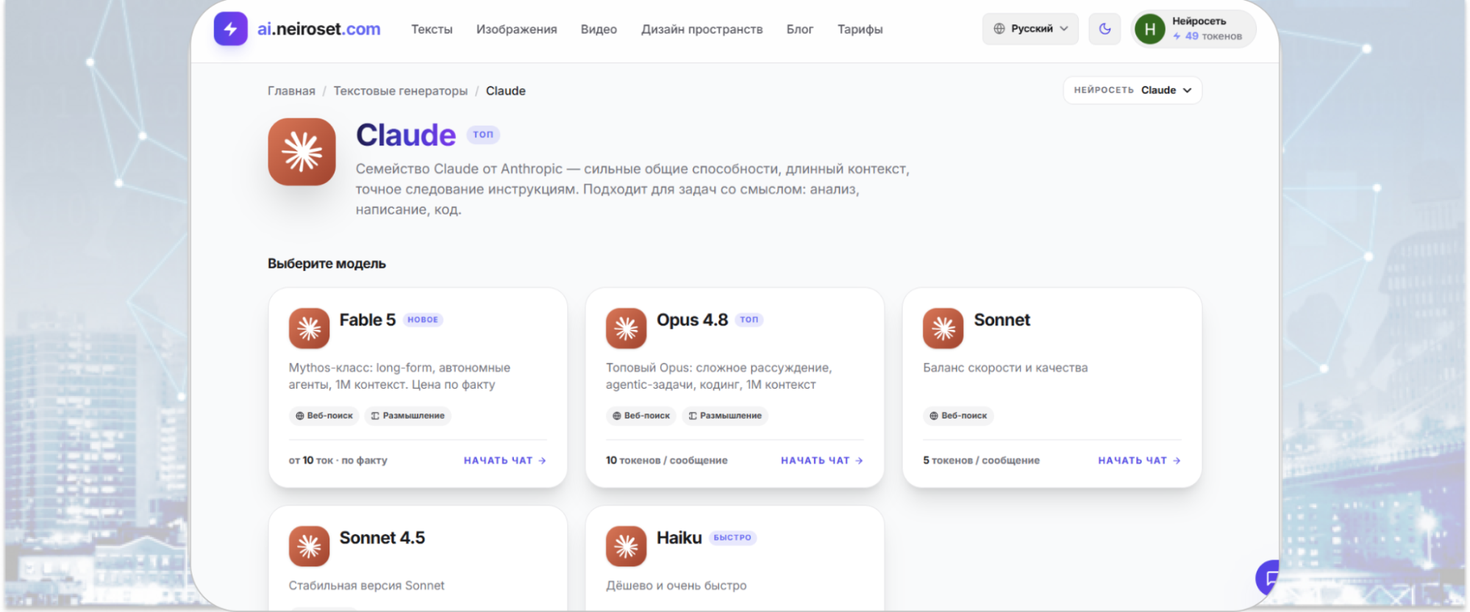The height and width of the screenshot is (612, 1470).
Task: Click Веб-поиск tag on Fable 5 card
Action: click(x=324, y=416)
